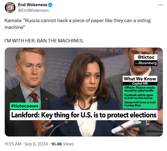The image size is (167, 151).
Task: Open the three-dot more options menu
Action: [160, 5]
